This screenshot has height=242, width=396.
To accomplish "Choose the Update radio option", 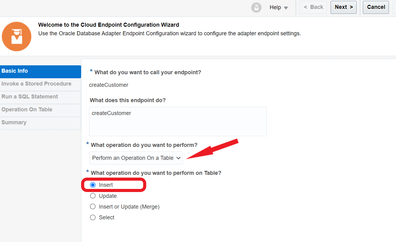I will click(x=93, y=196).
